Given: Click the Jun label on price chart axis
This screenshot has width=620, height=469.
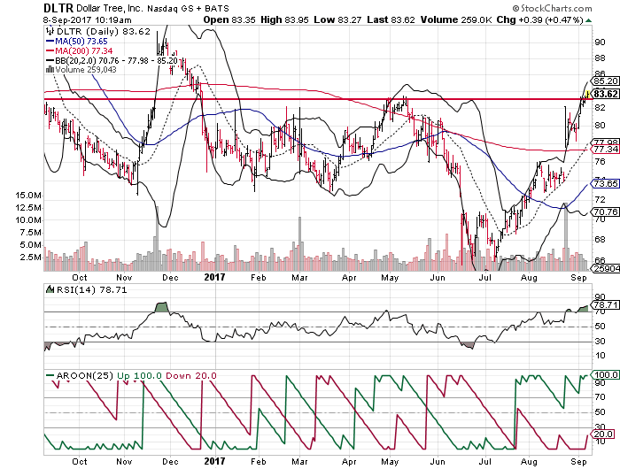Looking at the screenshot, I should click(438, 278).
